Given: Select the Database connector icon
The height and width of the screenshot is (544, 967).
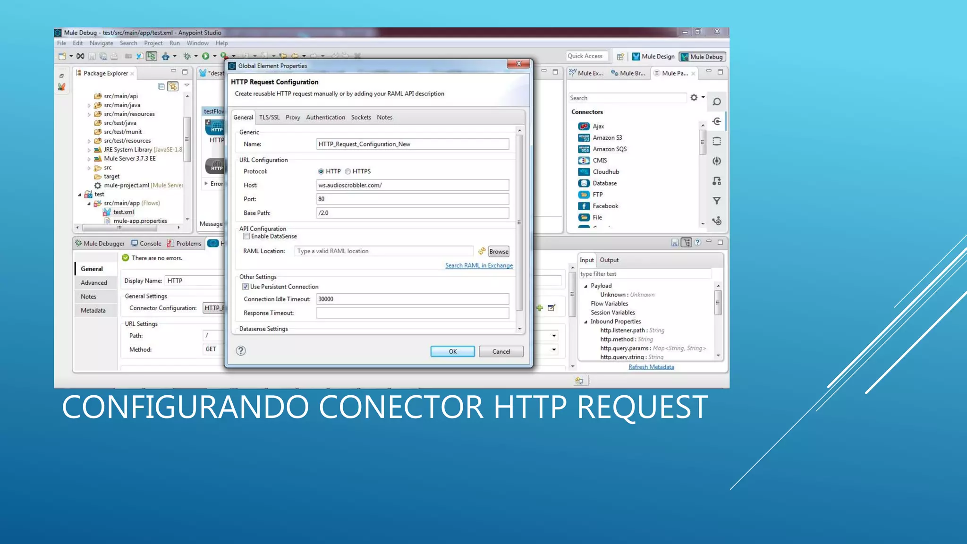Looking at the screenshot, I should pyautogui.click(x=584, y=183).
